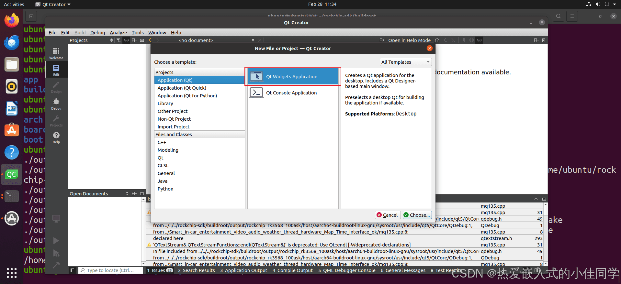The height and width of the screenshot is (284, 621).
Task: Select C++ under Files and Classes
Action: pyautogui.click(x=200, y=142)
